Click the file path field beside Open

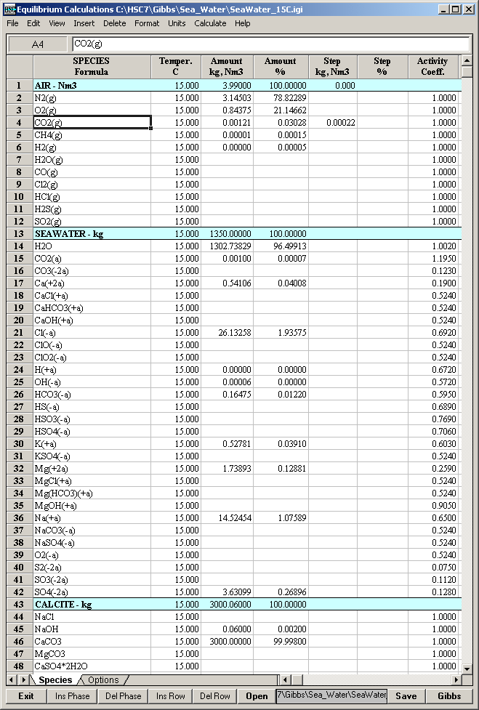(331, 695)
